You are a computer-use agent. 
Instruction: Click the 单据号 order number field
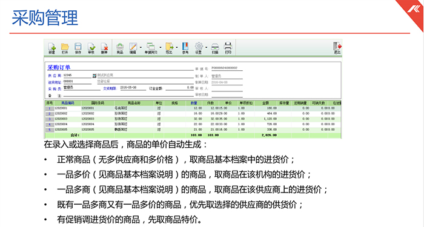(227, 68)
